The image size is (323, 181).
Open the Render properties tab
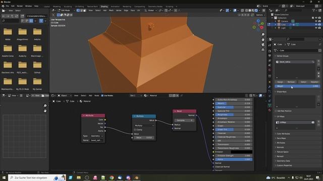pyautogui.click(x=270, y=51)
